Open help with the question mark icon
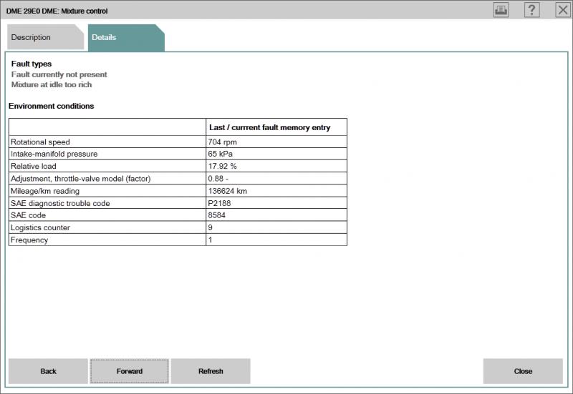 (x=531, y=10)
